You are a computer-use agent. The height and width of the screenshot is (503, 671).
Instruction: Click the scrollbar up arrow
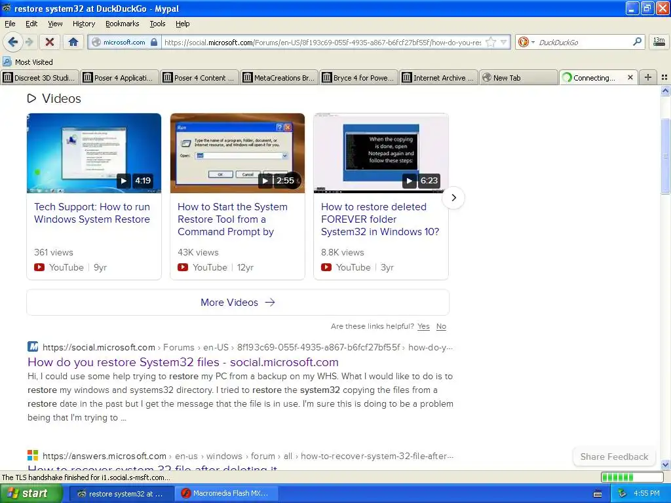pos(666,90)
